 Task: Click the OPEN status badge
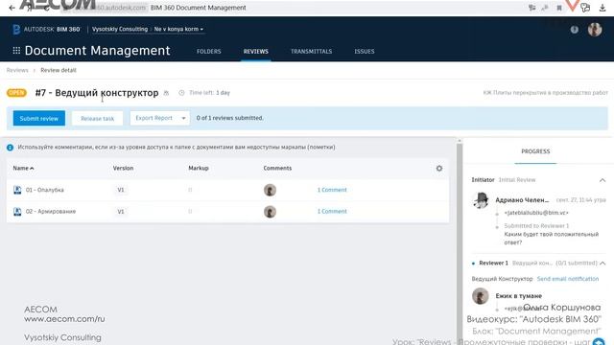coord(16,93)
